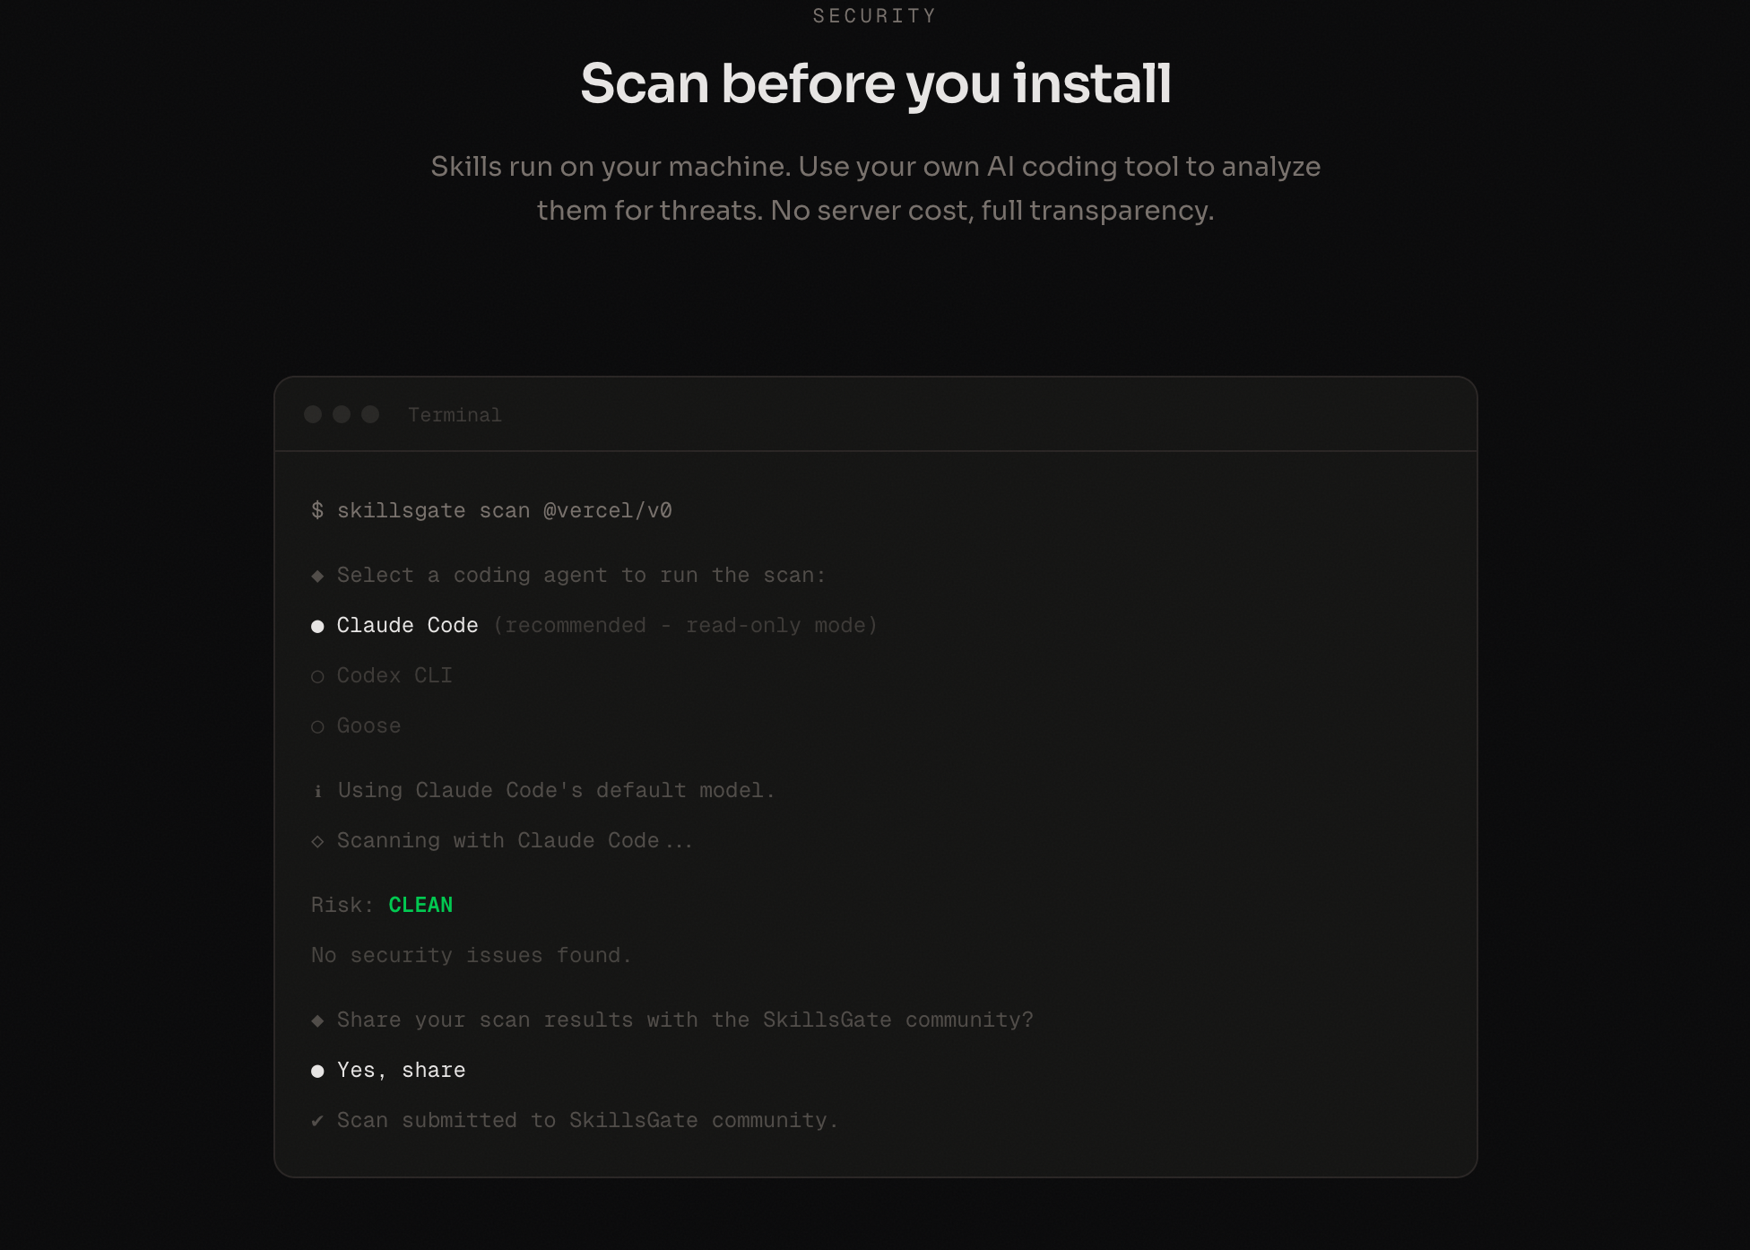The width and height of the screenshot is (1750, 1250).
Task: Click the hollow diamond beside Scanning with Claude
Action: [317, 841]
